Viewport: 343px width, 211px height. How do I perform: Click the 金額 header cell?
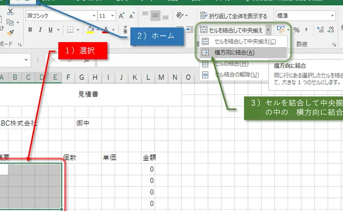pos(149,158)
